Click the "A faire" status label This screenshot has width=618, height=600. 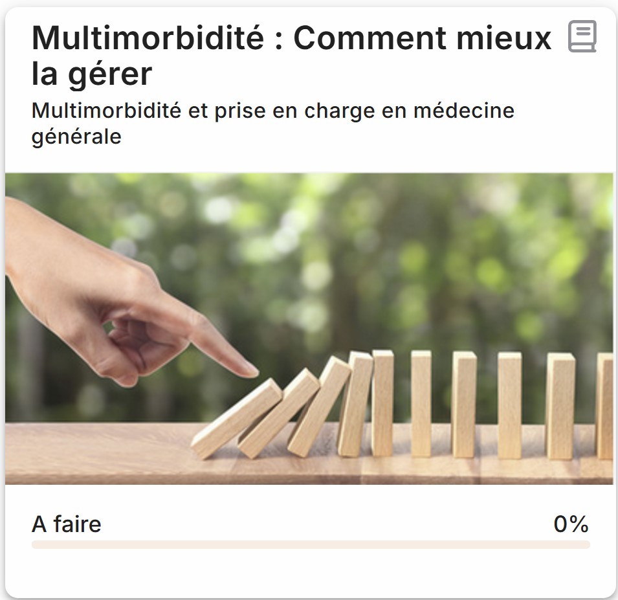click(67, 524)
